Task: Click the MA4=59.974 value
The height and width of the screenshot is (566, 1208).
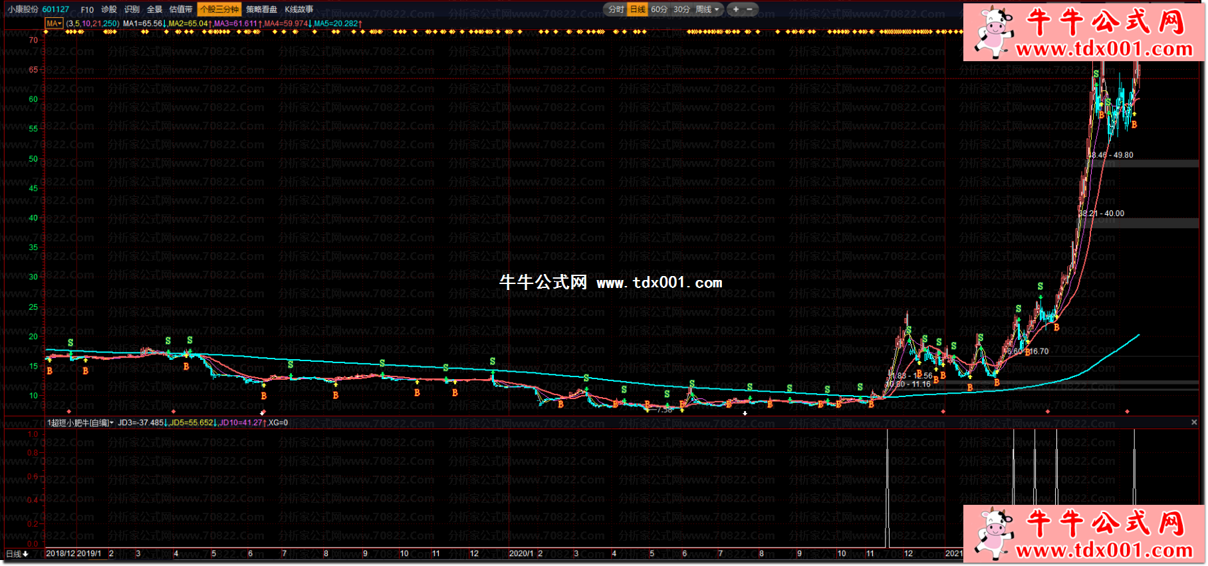Action: [288, 23]
